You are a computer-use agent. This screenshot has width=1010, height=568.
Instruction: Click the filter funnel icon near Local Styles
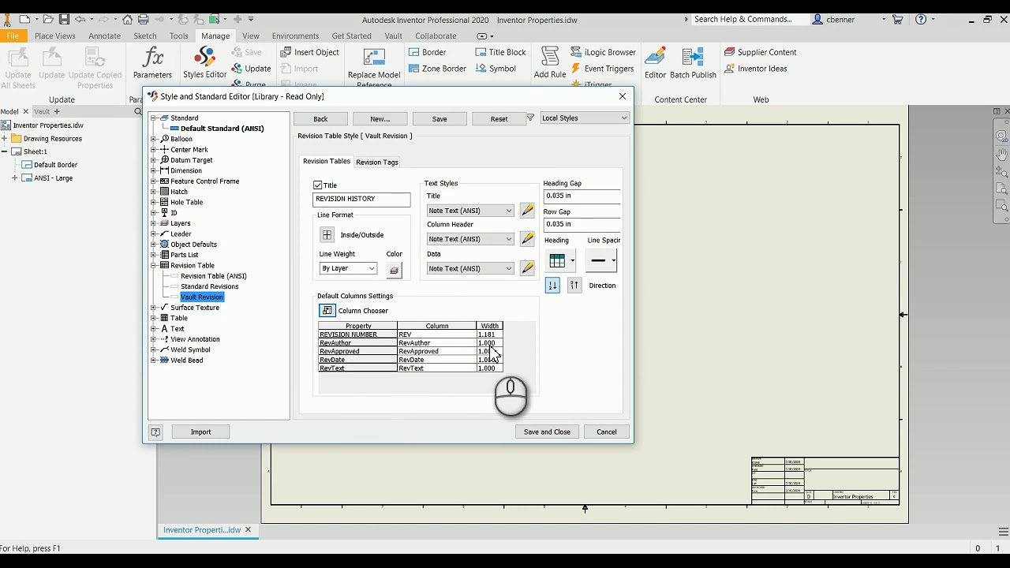pyautogui.click(x=530, y=118)
